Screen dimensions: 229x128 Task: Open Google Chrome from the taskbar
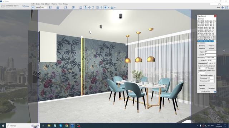click(67, 126)
